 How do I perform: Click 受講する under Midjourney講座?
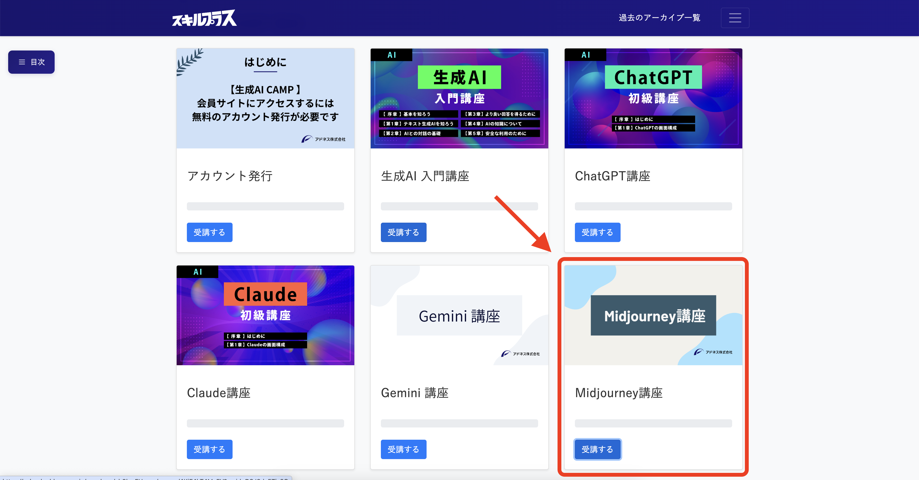point(598,449)
